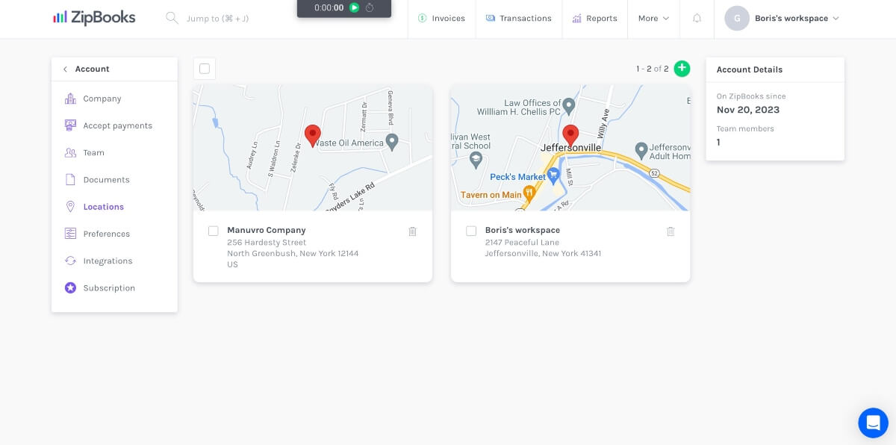The width and height of the screenshot is (896, 445).
Task: Check the Manuvro Company checkbox
Action: 214,231
